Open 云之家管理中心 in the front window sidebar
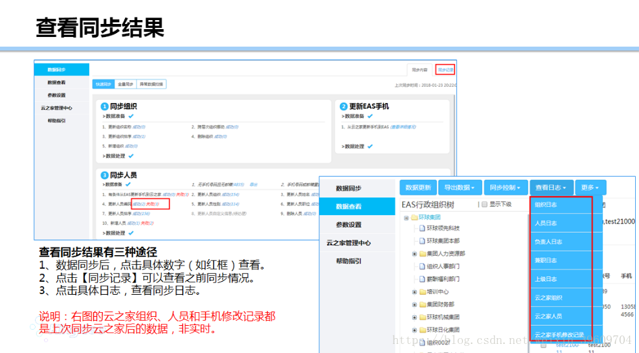Image resolution: width=639 pixels, height=353 pixels. 357,243
